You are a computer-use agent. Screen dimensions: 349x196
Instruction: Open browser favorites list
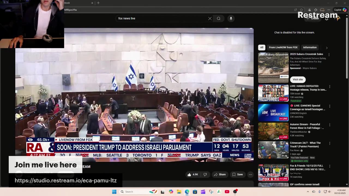315,10
